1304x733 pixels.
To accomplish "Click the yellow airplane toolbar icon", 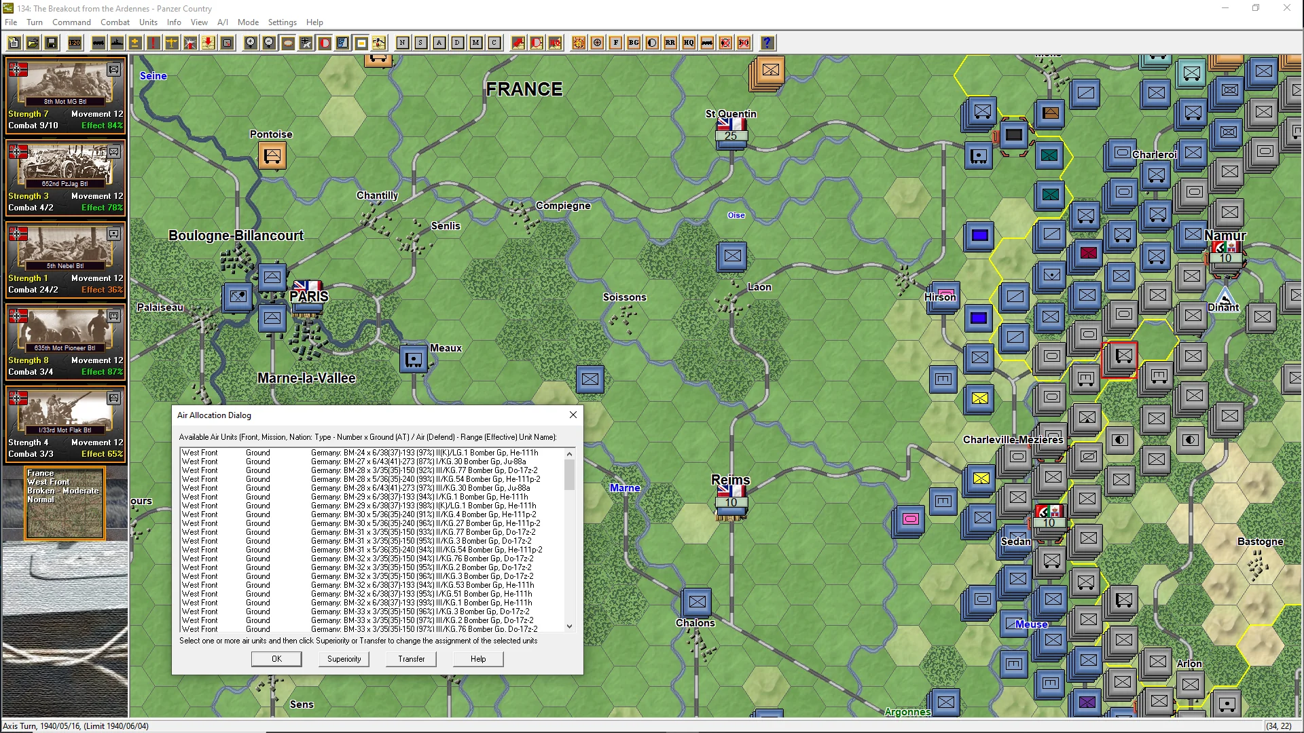I will click(172, 43).
